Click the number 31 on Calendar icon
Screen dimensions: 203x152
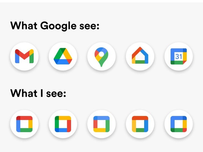click(179, 57)
